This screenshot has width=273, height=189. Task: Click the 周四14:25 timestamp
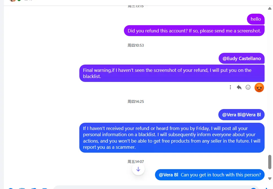coord(136,101)
